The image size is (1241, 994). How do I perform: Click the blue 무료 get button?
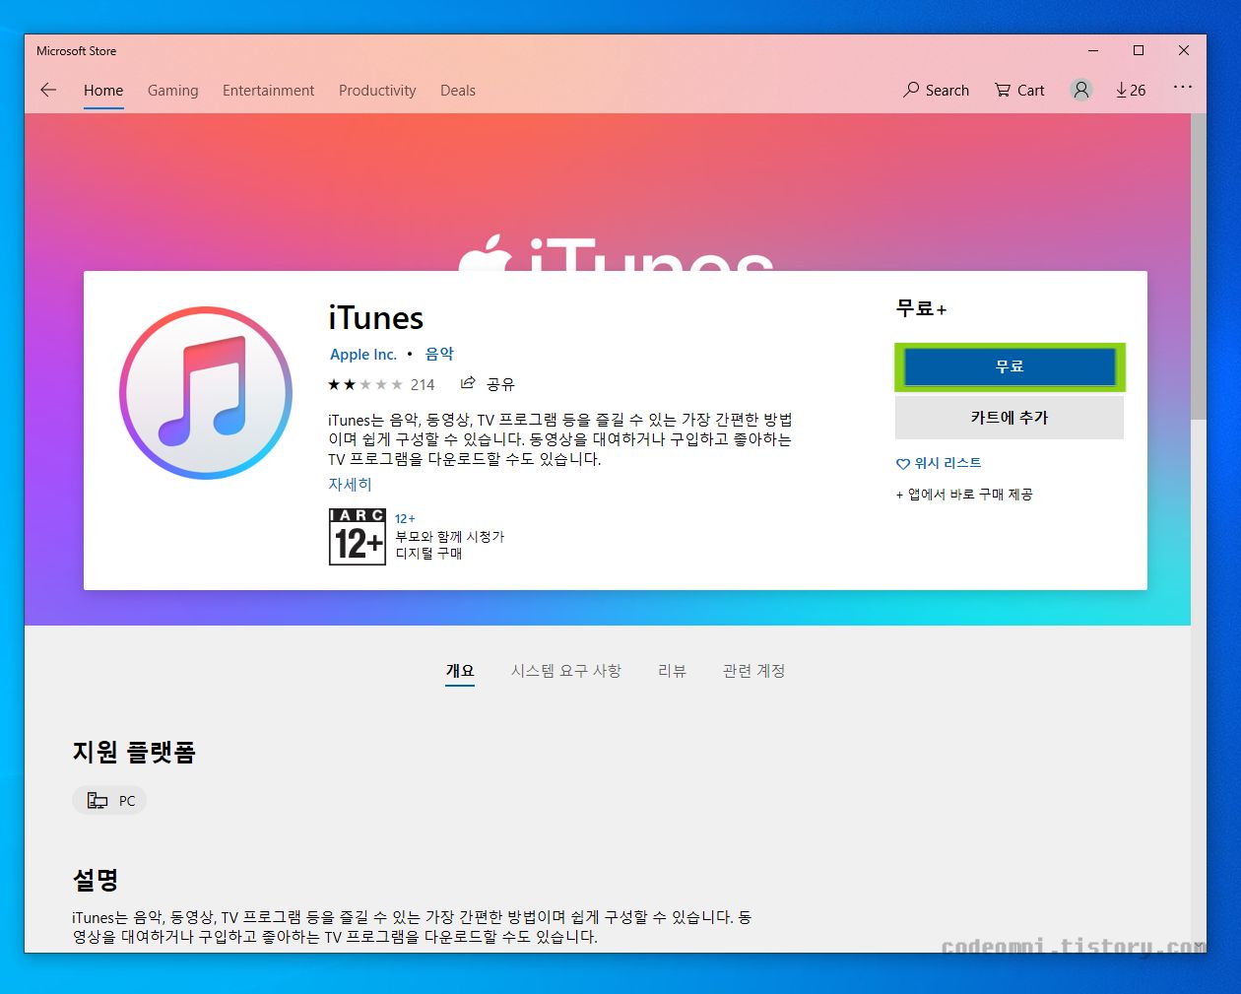pos(1010,366)
